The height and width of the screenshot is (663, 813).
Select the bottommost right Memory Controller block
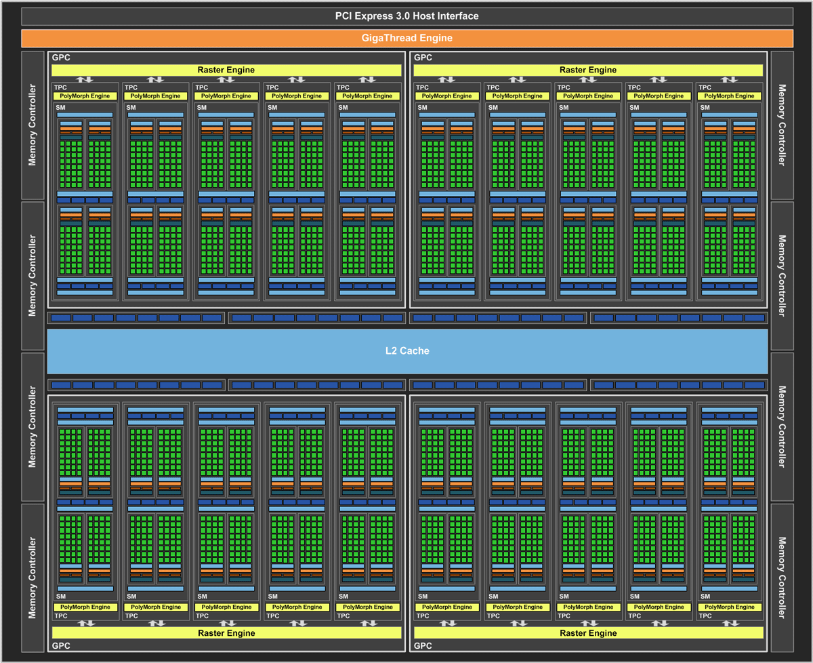(x=782, y=578)
